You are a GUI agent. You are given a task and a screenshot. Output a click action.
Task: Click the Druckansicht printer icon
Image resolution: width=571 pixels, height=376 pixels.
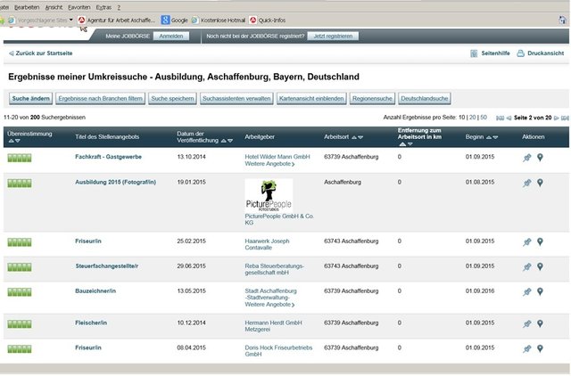(521, 53)
